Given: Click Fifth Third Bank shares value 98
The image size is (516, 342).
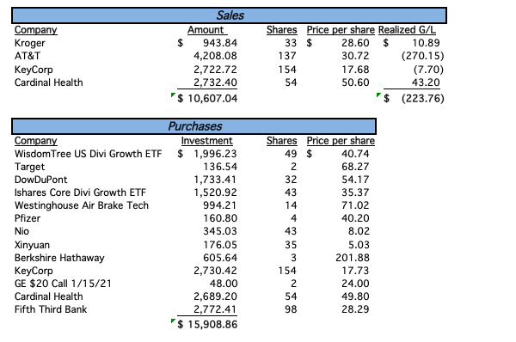Looking at the screenshot, I should (x=291, y=309).
